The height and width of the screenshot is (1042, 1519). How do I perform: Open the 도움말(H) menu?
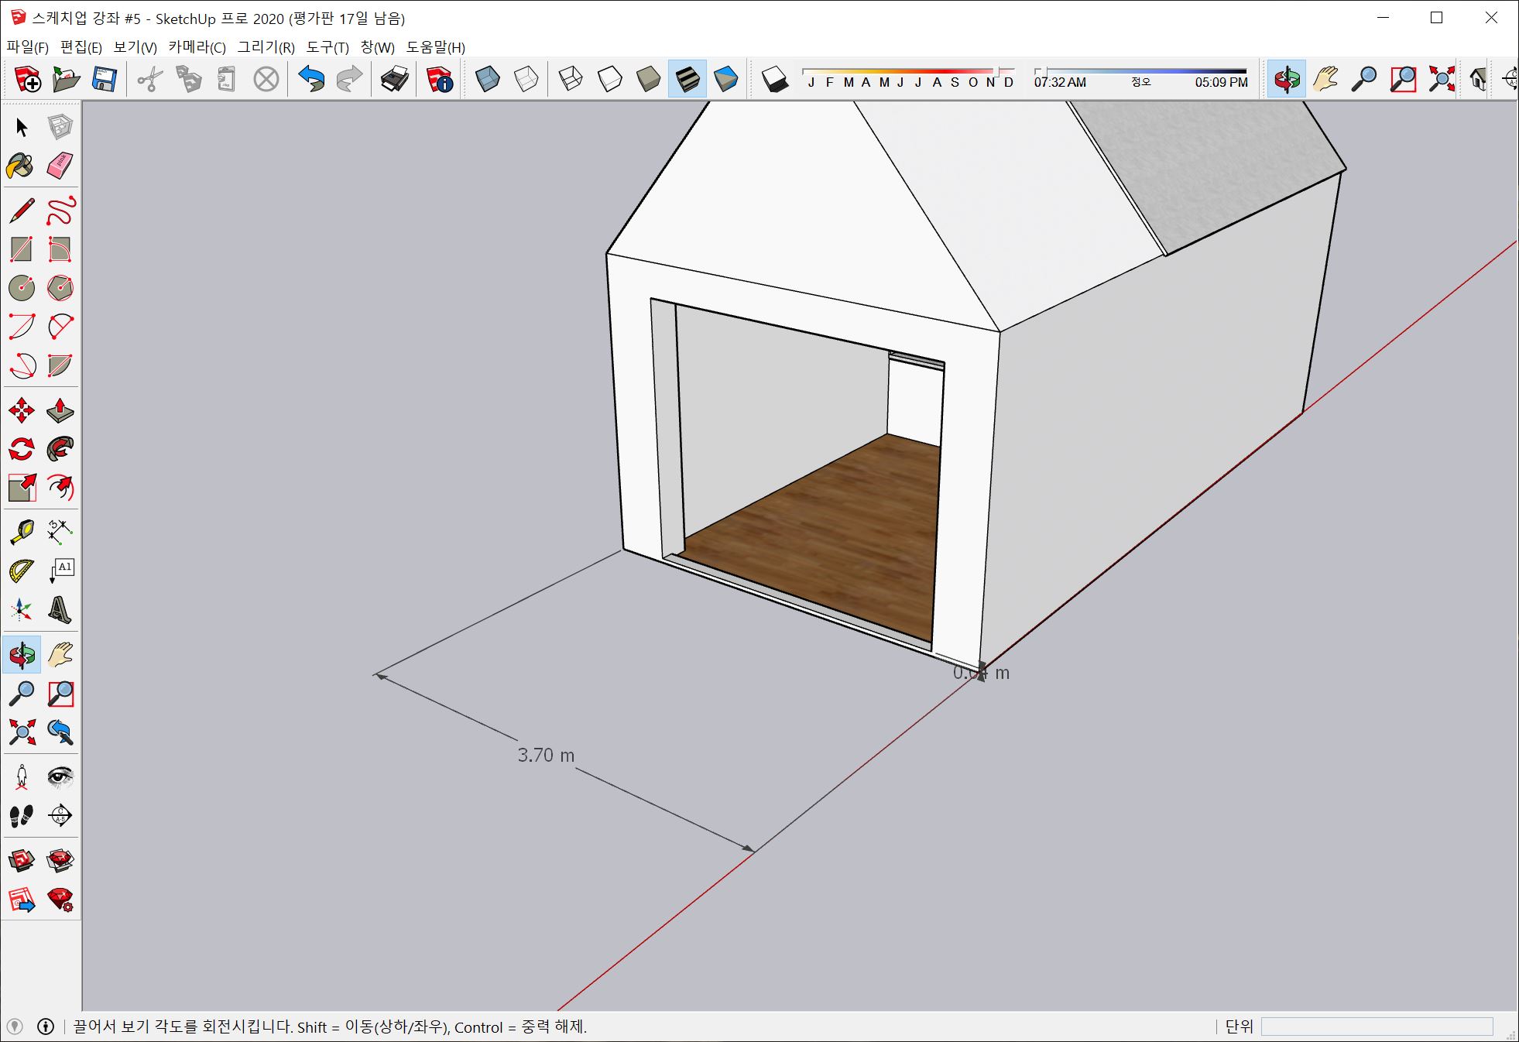click(435, 47)
